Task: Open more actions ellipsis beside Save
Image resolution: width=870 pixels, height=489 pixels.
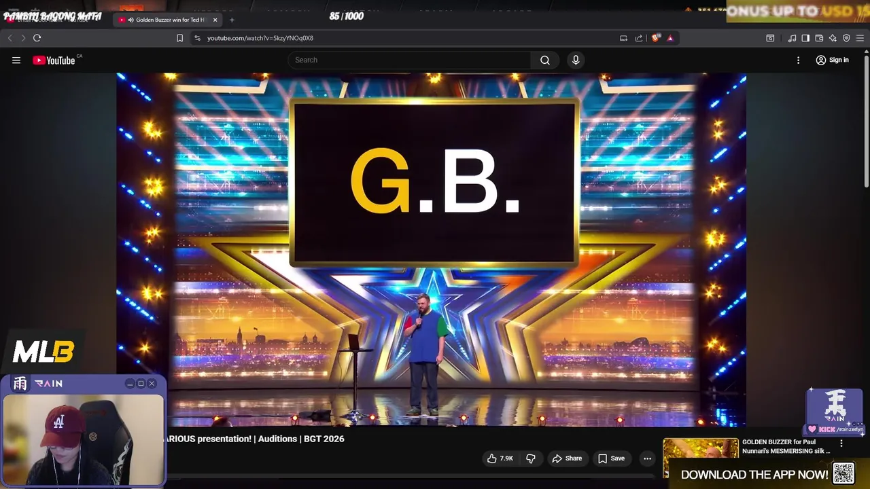Action: [x=647, y=458]
